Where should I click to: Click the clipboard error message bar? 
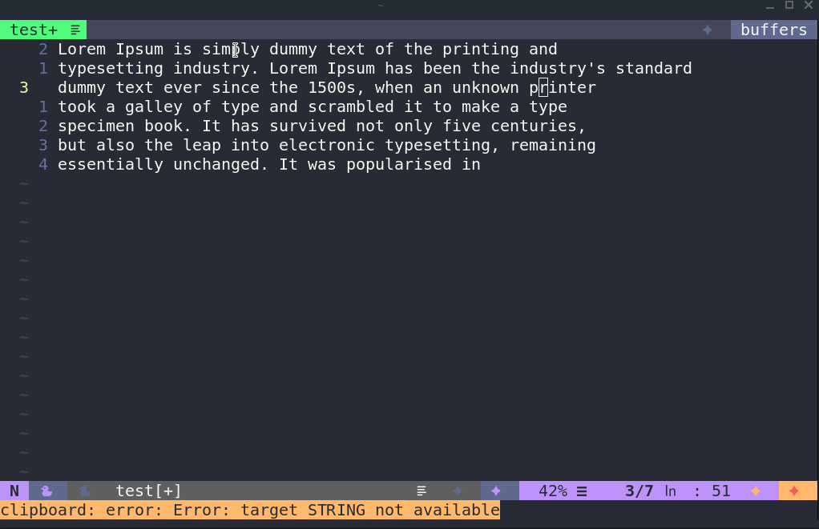click(x=248, y=510)
